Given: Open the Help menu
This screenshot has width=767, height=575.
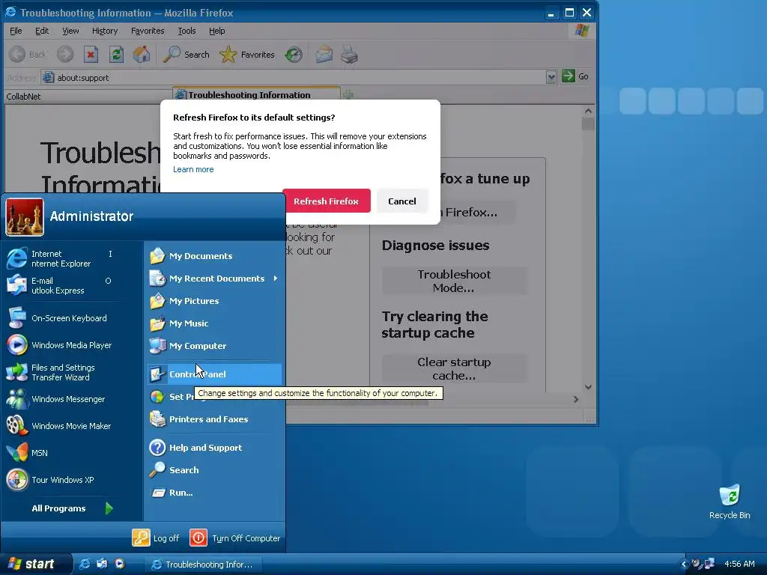Looking at the screenshot, I should click(x=216, y=31).
